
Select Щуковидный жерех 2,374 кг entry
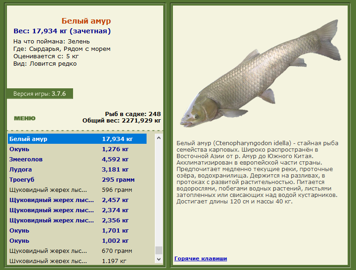click(77, 210)
